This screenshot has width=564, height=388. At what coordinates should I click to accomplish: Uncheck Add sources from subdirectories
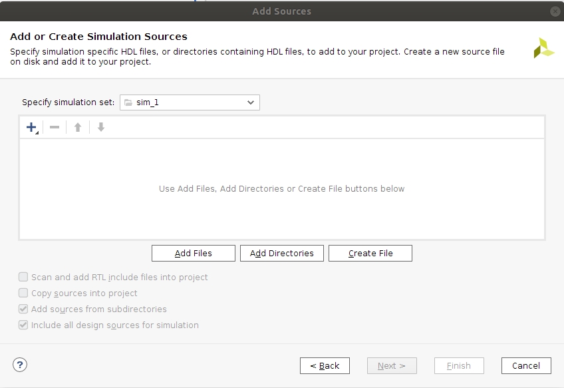pyautogui.click(x=24, y=309)
